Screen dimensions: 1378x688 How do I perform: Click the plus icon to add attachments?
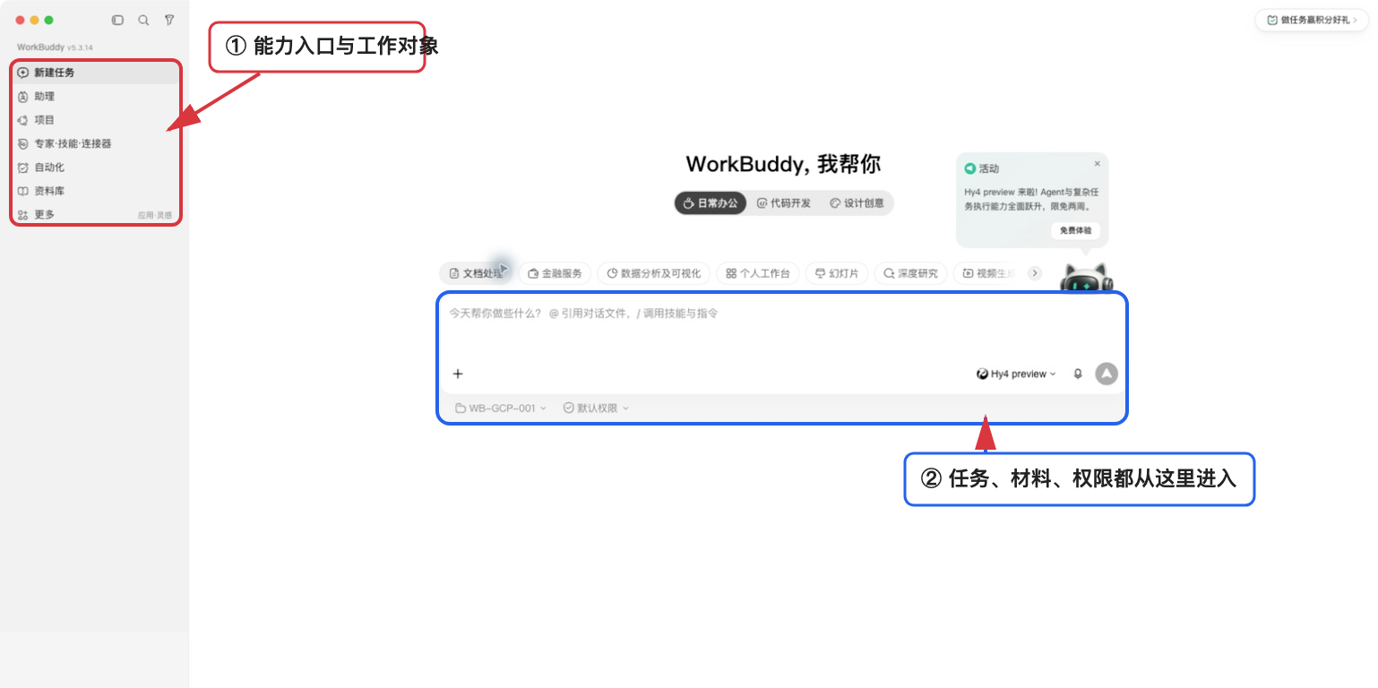458,374
